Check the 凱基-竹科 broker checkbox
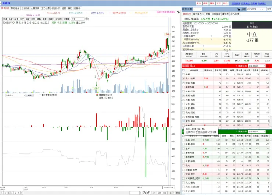This screenshot has height=195, width=272. [183, 91]
